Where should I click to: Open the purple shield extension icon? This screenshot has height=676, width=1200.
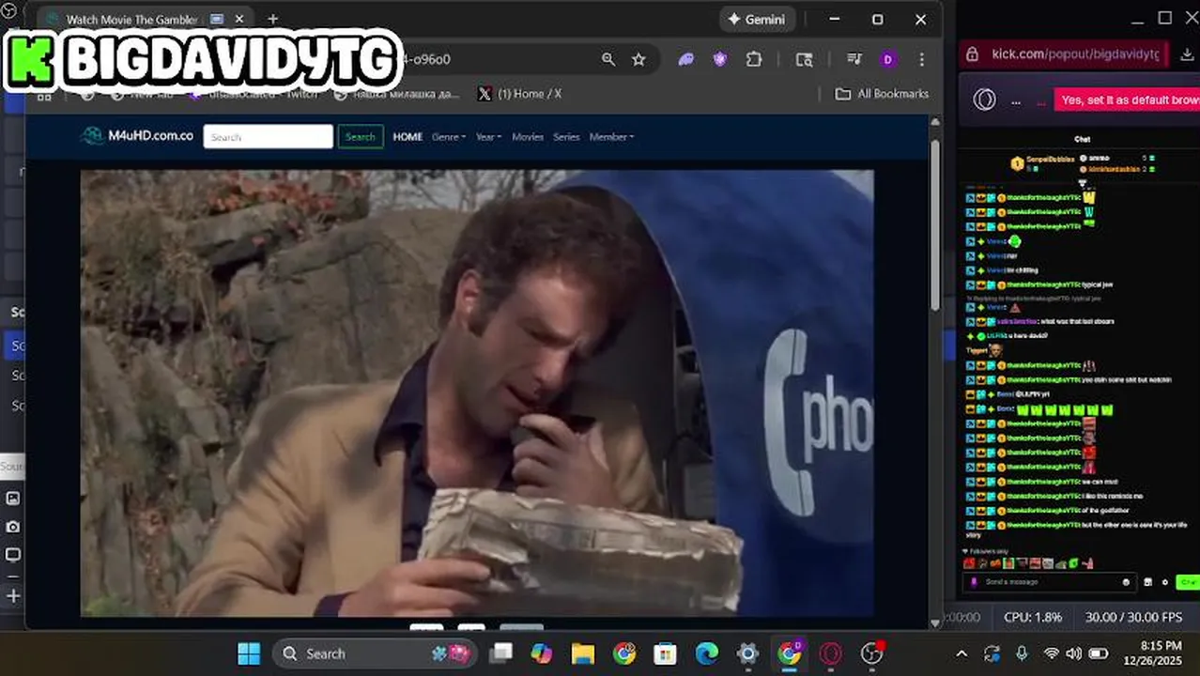tap(720, 59)
